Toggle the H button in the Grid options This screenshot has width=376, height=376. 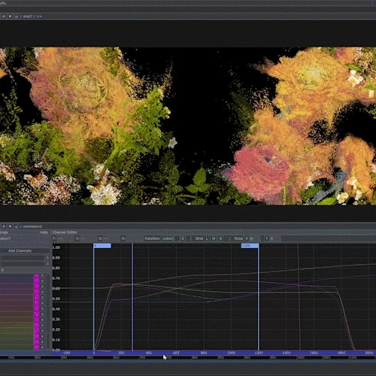214,238
